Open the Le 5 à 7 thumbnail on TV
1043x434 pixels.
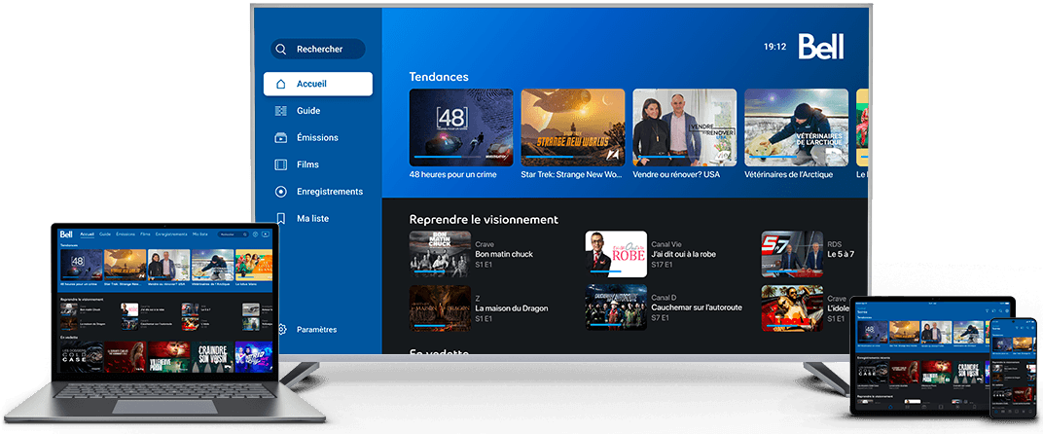792,254
